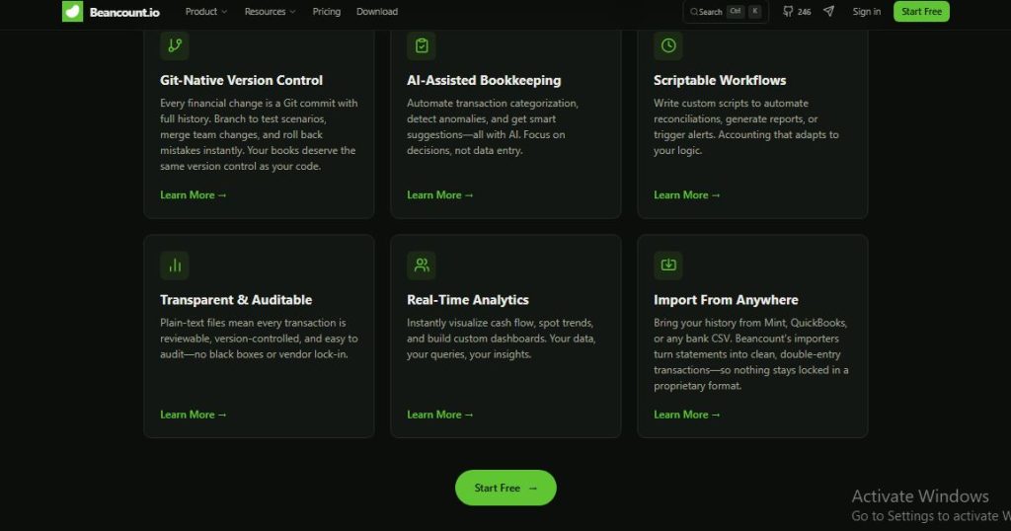Click Sign in link
The width and height of the screenshot is (1011, 531).
point(867,12)
